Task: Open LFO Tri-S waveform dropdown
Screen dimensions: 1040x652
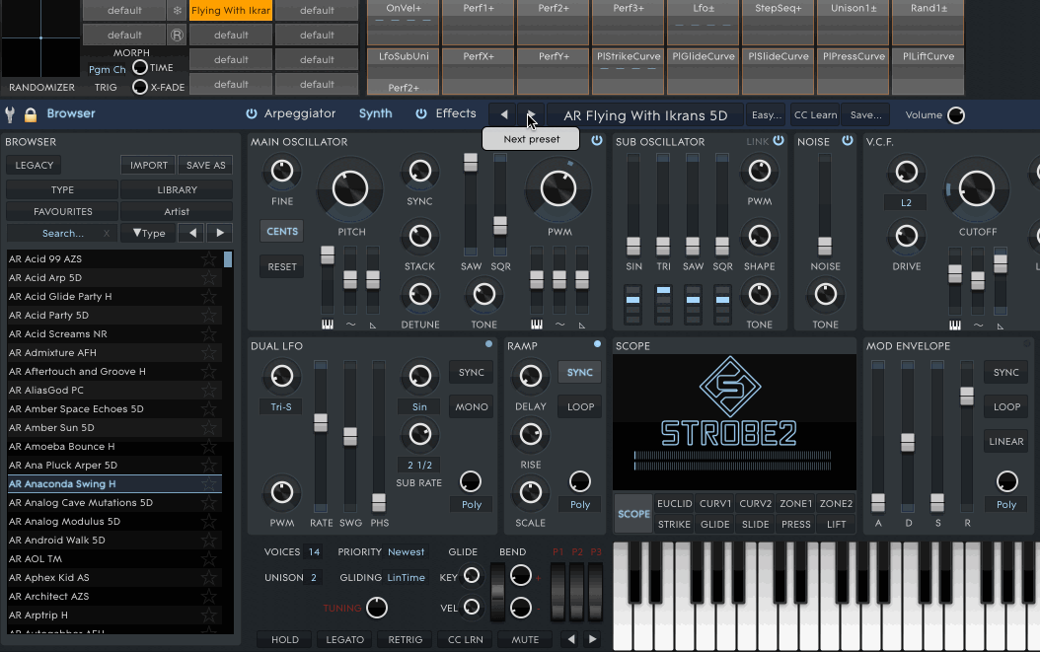Action: coord(281,406)
